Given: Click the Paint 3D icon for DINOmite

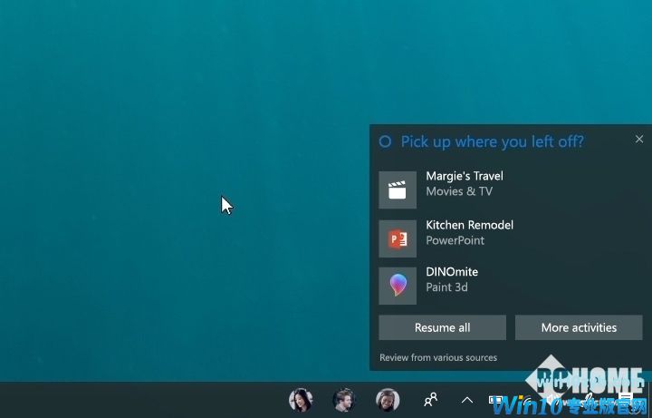Looking at the screenshot, I should 398,286.
